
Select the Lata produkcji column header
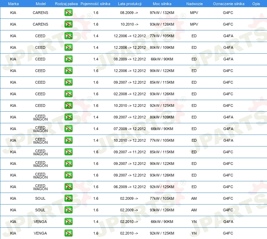130,4
